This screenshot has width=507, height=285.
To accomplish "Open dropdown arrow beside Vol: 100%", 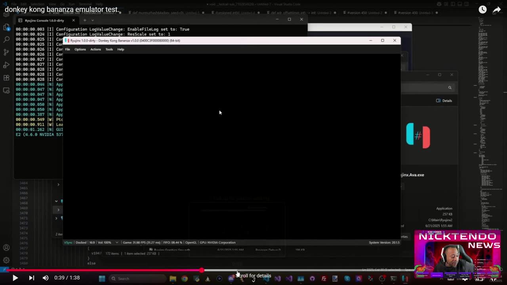I will (117, 242).
